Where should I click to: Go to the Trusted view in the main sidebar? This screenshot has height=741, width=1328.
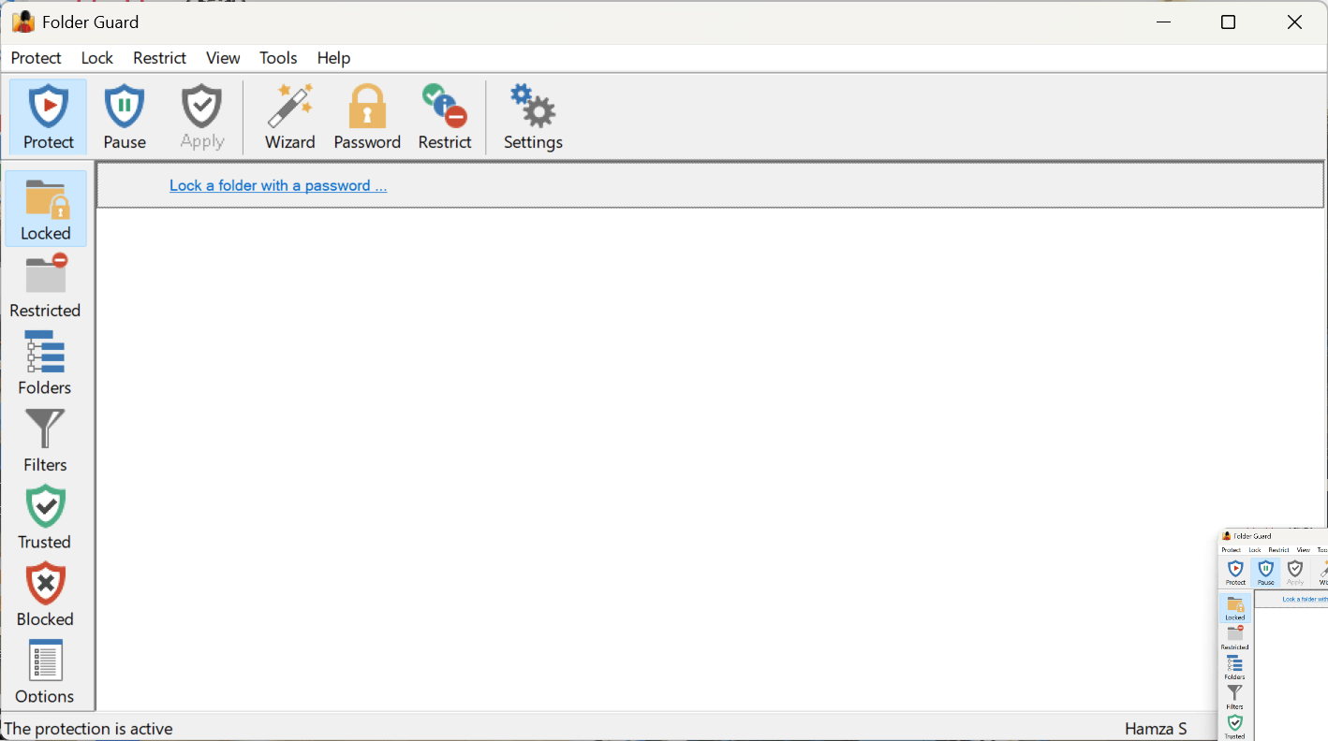point(45,517)
